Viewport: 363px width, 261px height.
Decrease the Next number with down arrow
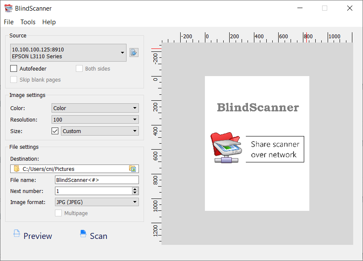135,193
